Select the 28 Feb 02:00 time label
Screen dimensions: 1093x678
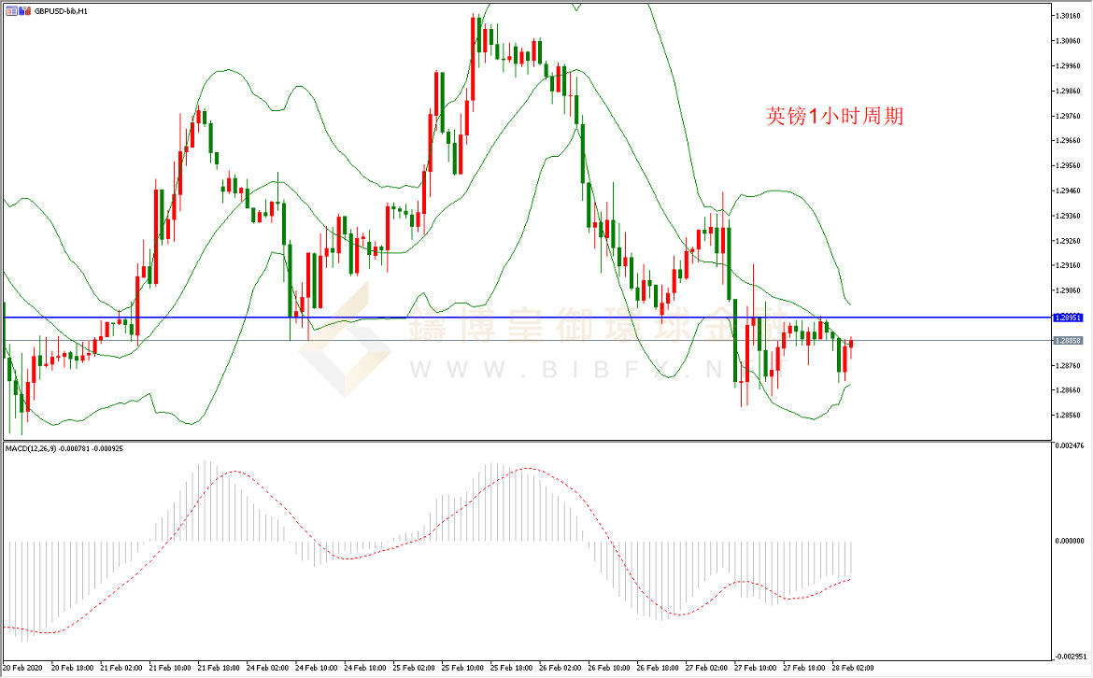854,668
